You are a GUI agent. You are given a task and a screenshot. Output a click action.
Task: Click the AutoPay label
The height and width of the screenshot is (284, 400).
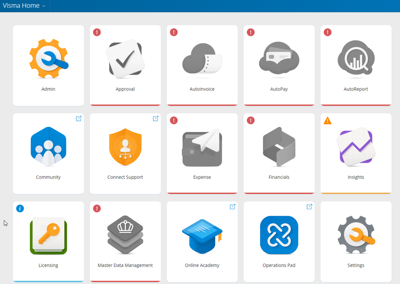pyautogui.click(x=279, y=89)
